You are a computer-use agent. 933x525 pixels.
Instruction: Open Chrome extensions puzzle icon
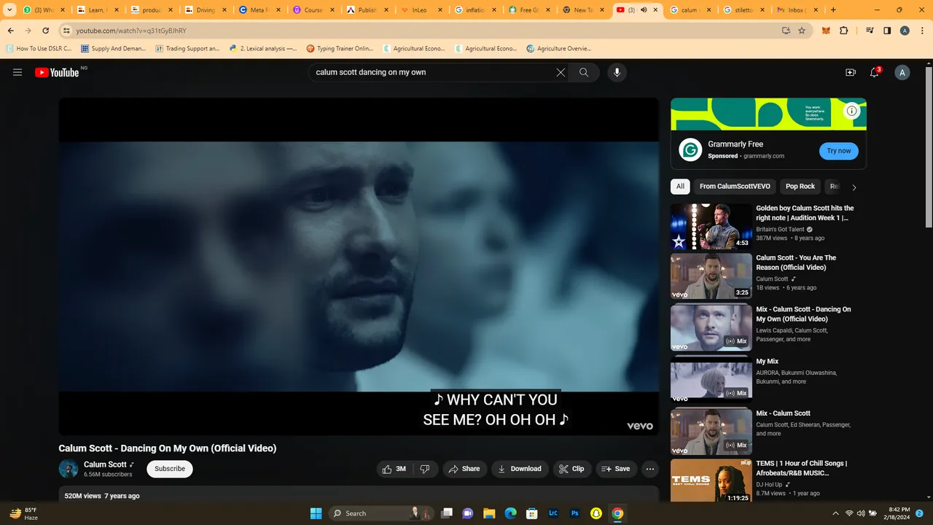tap(844, 31)
